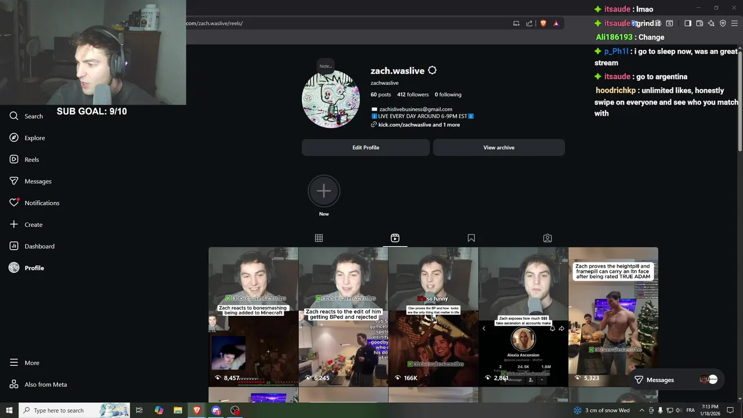Expand hidden system tray icons
The image size is (743, 418).
point(641,410)
